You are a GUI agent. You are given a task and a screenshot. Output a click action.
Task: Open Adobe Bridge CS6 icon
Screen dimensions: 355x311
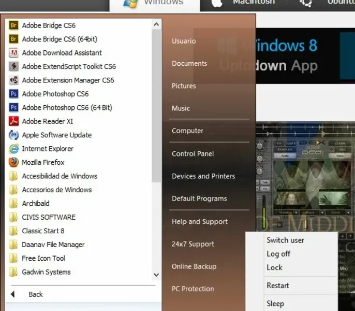[13, 25]
